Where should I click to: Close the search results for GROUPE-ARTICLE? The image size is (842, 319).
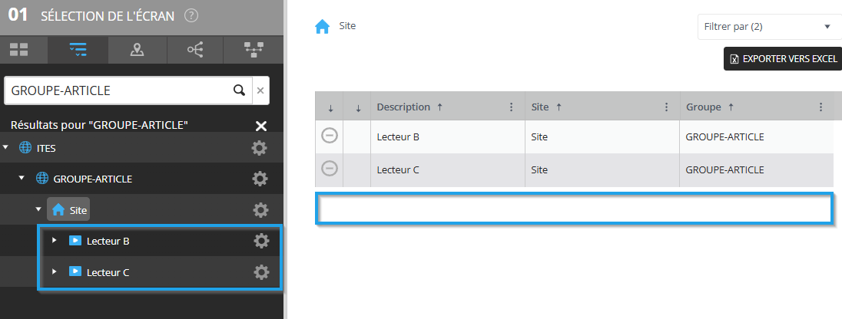pyautogui.click(x=261, y=126)
